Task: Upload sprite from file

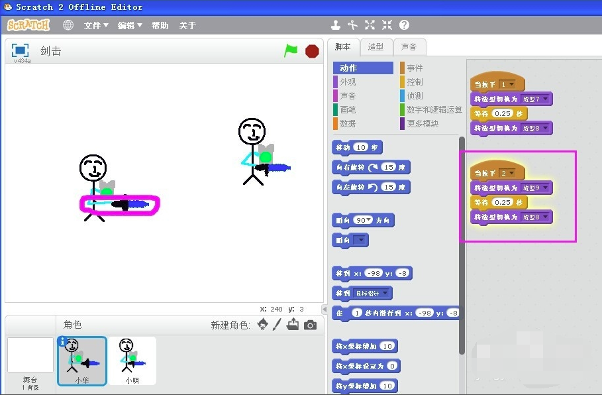Action: (x=293, y=324)
